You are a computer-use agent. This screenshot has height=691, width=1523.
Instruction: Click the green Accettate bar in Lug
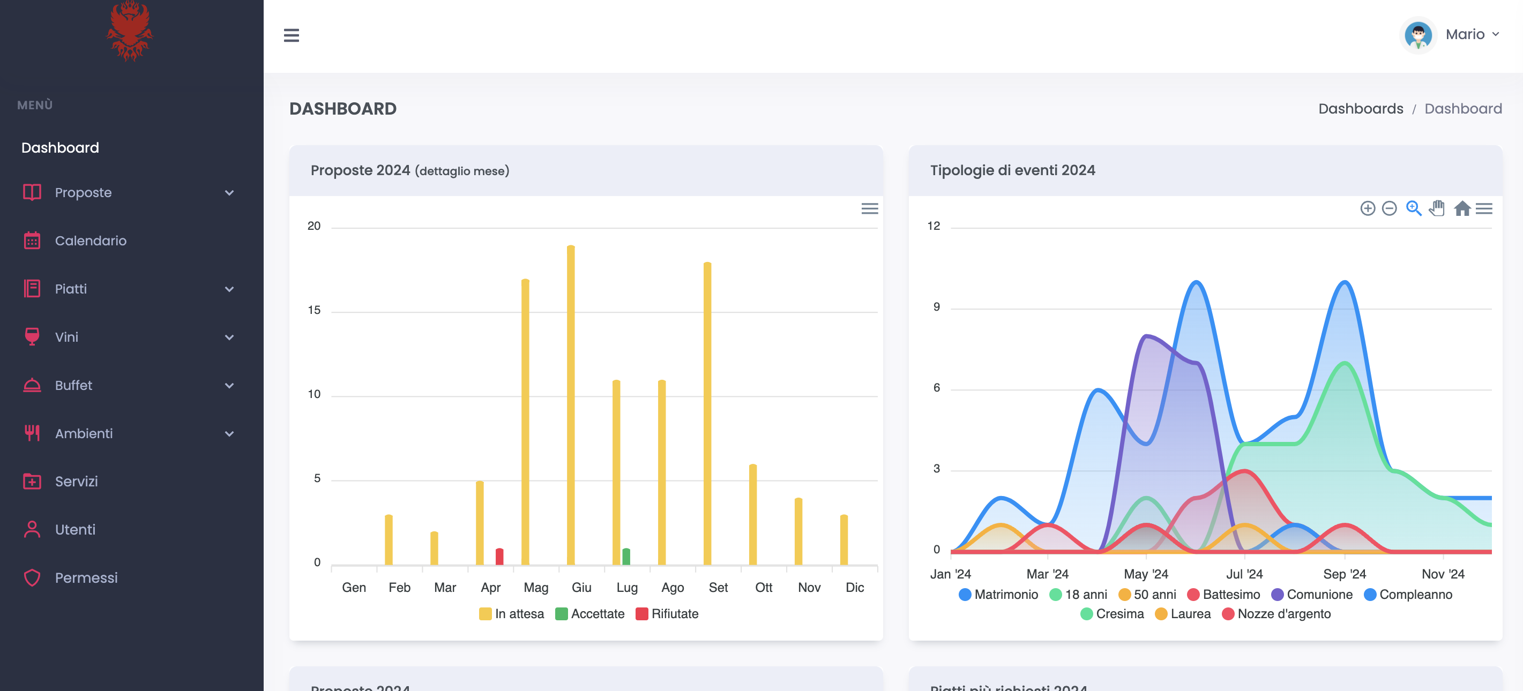pyautogui.click(x=626, y=556)
